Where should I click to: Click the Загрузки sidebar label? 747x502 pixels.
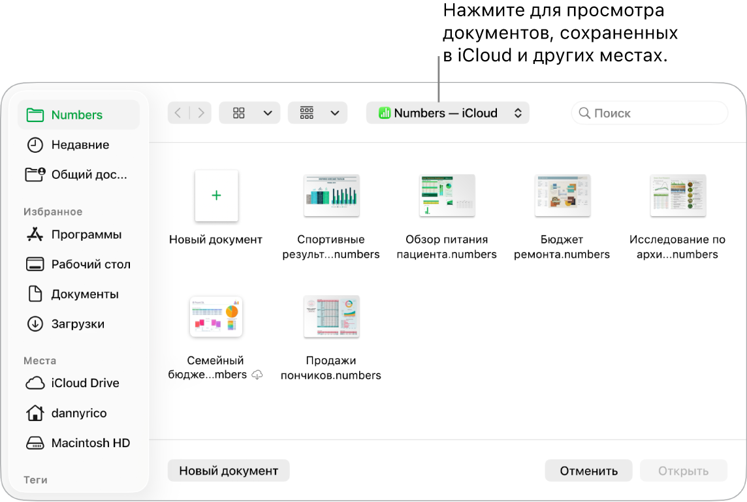[78, 324]
